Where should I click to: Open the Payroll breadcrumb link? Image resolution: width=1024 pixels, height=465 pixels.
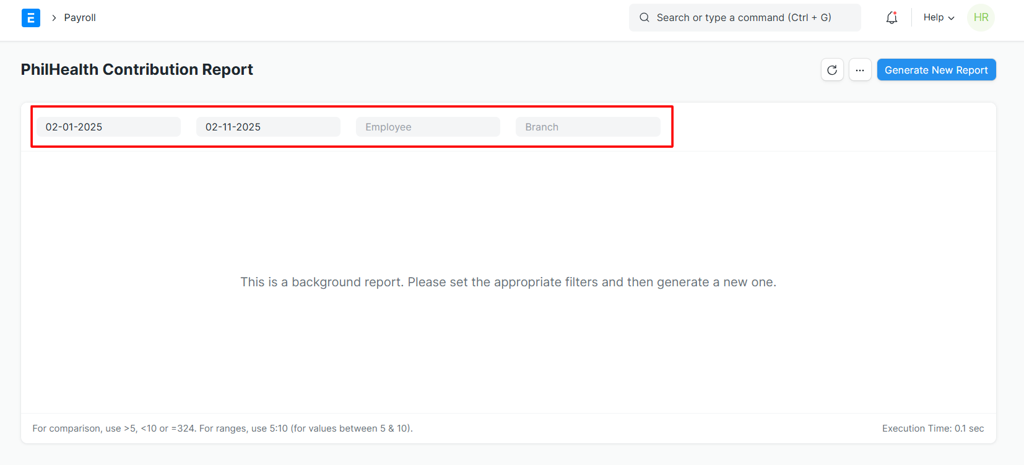click(80, 18)
